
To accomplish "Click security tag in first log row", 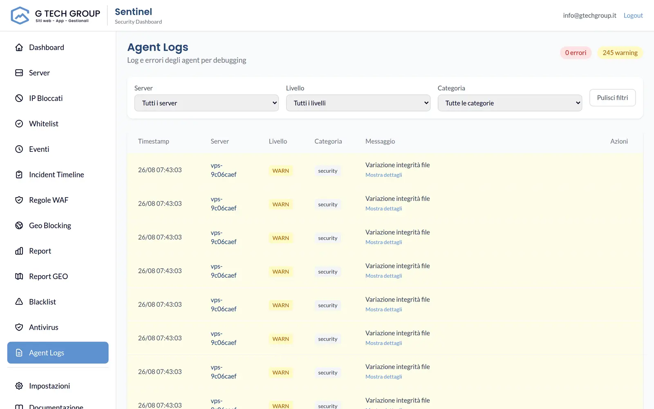I will 328,171.
